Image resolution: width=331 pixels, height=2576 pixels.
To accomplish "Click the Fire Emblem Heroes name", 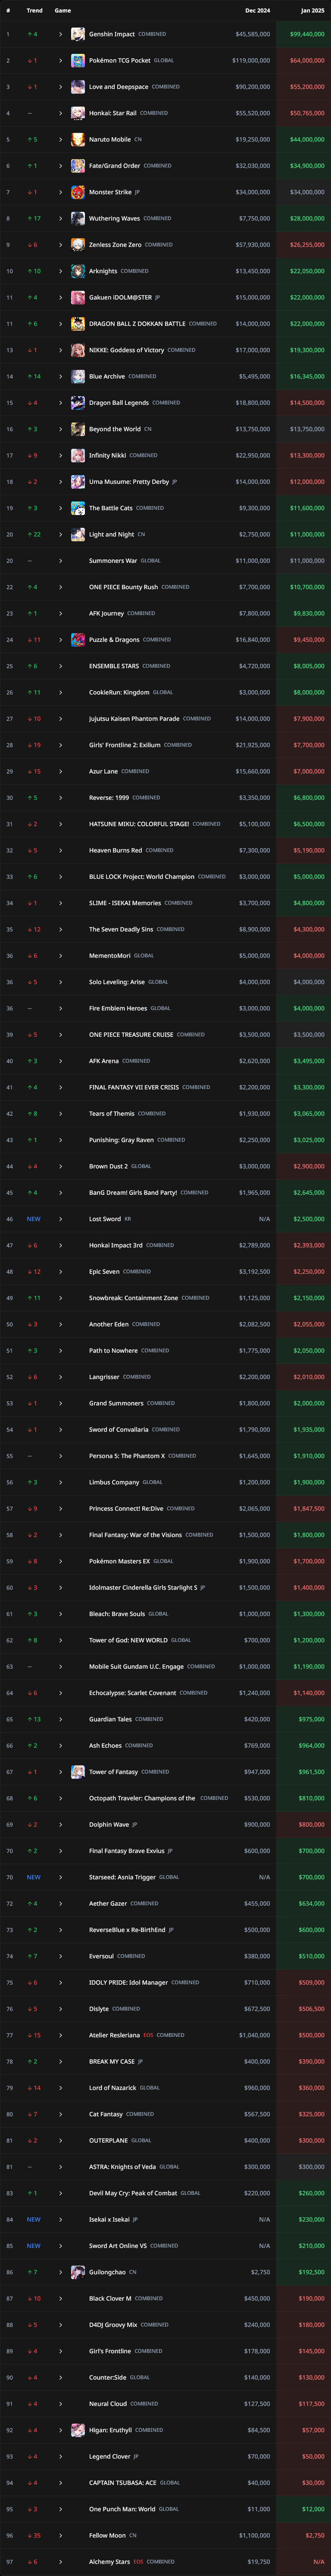I will point(118,1008).
